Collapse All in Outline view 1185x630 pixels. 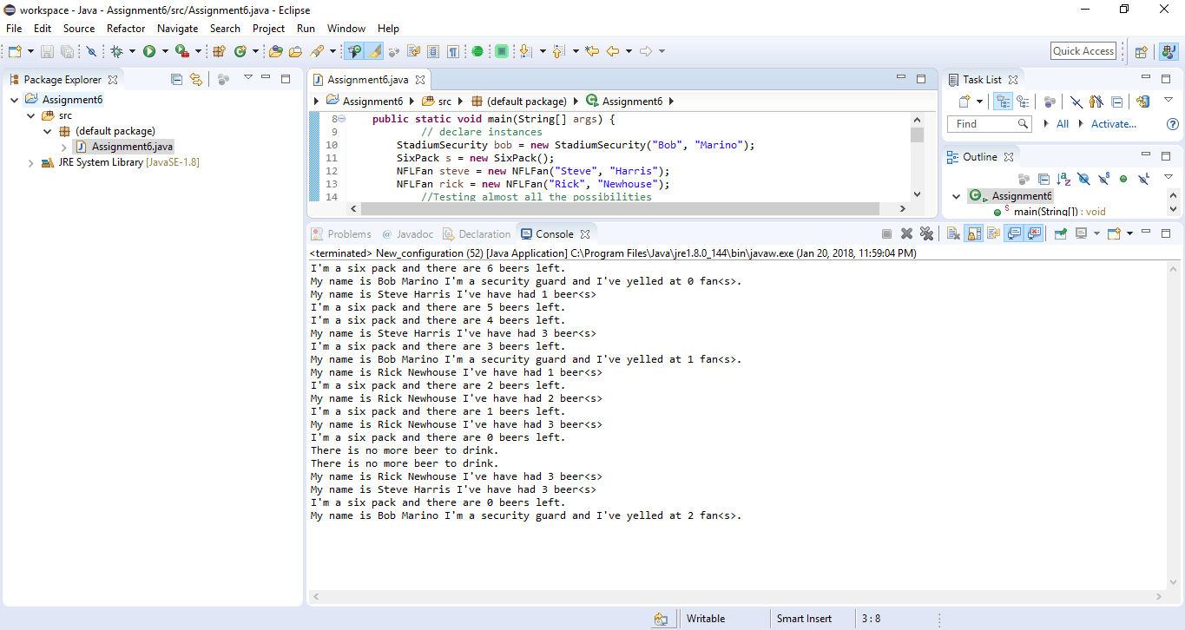coord(1044,179)
